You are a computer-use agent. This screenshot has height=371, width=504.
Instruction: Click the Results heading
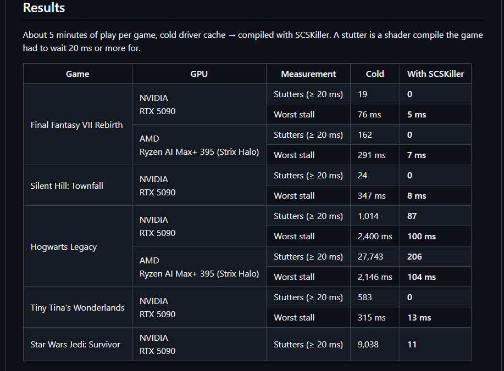pos(44,8)
